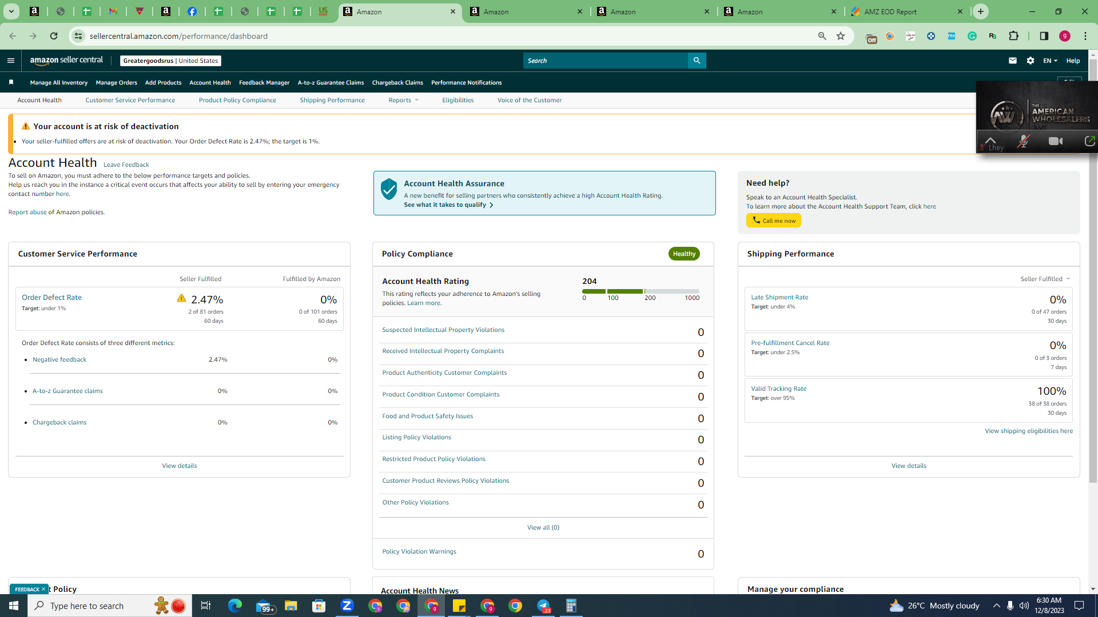This screenshot has width=1098, height=617.
Task: Click the Healthy status badge
Action: pyautogui.click(x=684, y=254)
